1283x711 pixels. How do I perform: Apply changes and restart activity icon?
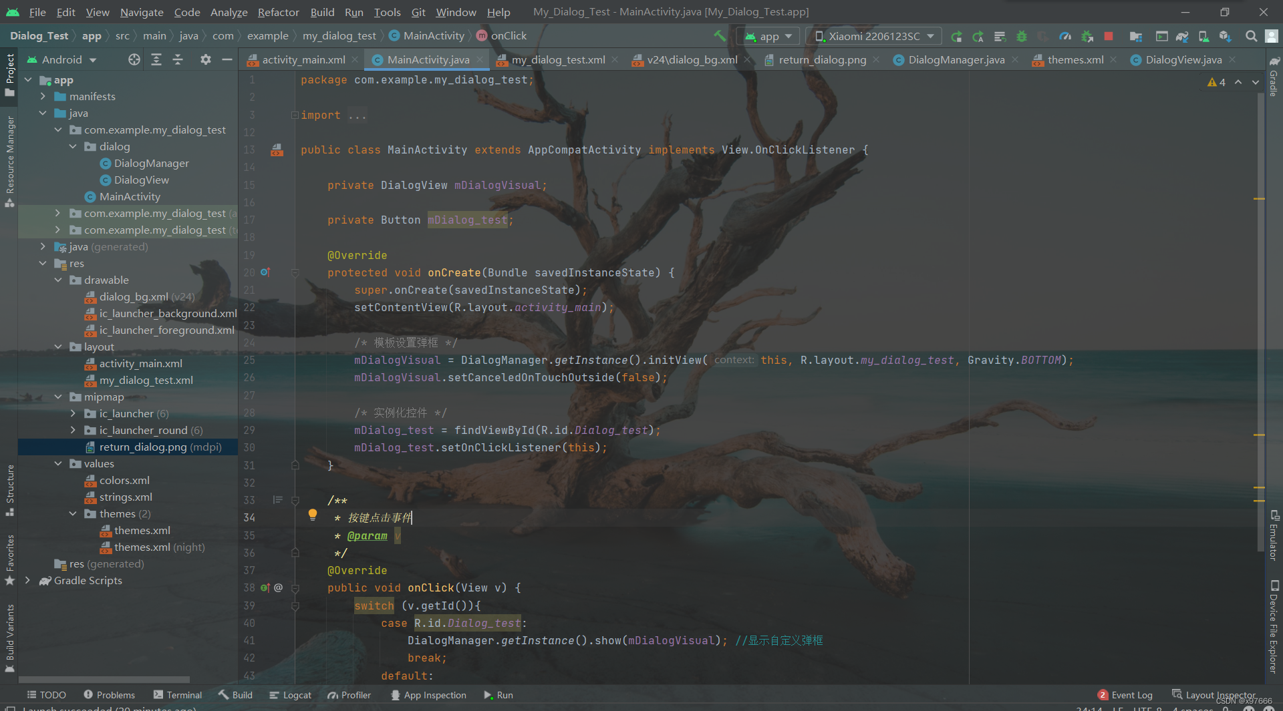click(978, 36)
